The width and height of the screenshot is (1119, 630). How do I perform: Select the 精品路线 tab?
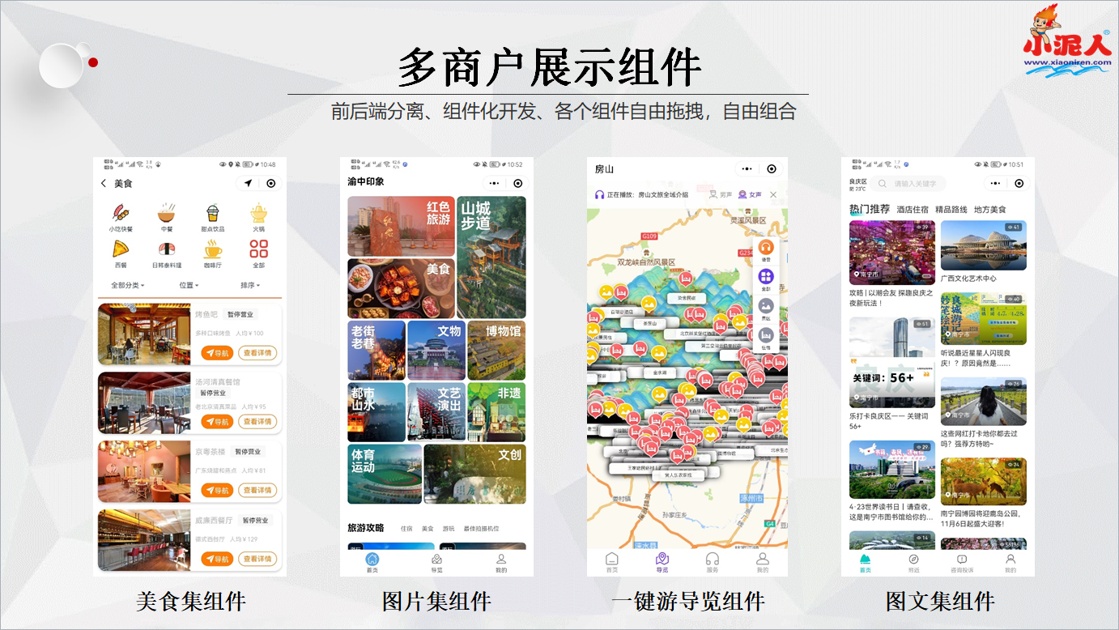[x=951, y=208]
